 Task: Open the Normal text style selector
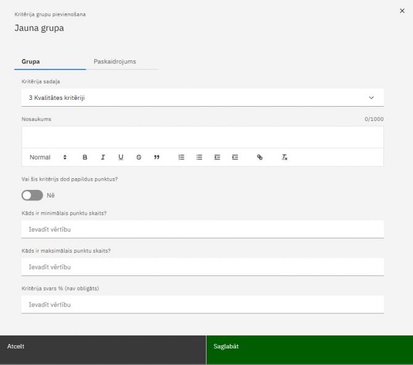[47, 157]
